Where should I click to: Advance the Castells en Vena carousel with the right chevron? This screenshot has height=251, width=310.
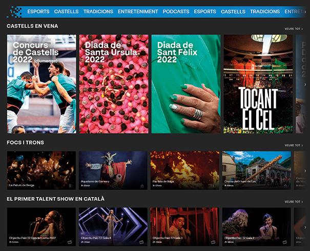[305, 85]
